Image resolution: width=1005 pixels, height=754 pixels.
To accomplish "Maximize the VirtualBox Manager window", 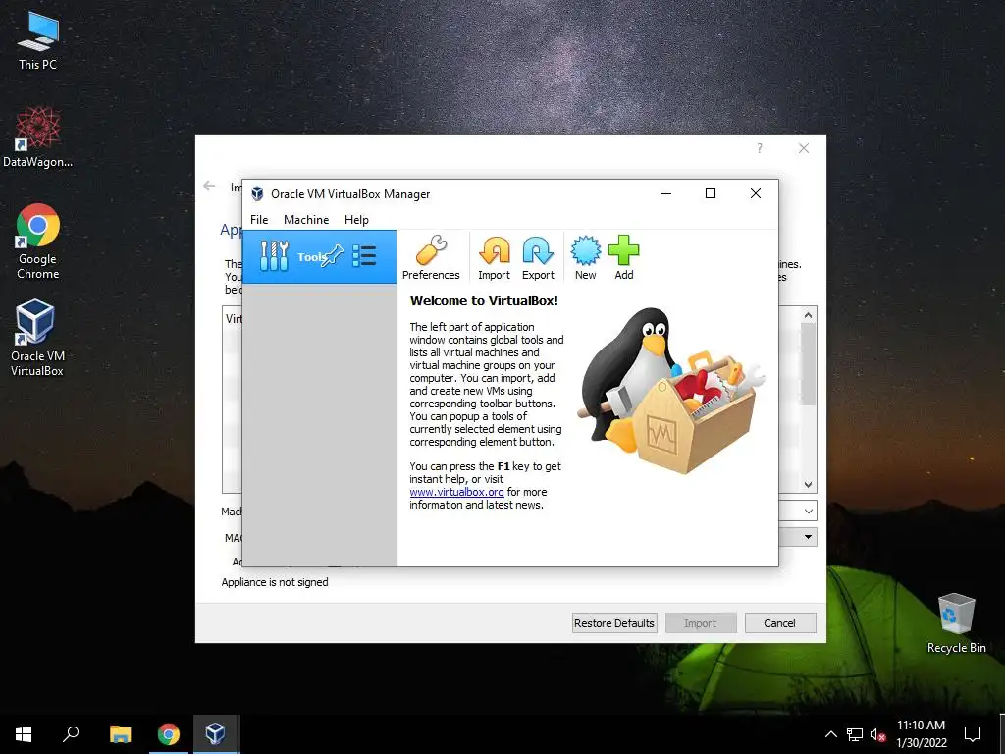I will [x=711, y=193].
